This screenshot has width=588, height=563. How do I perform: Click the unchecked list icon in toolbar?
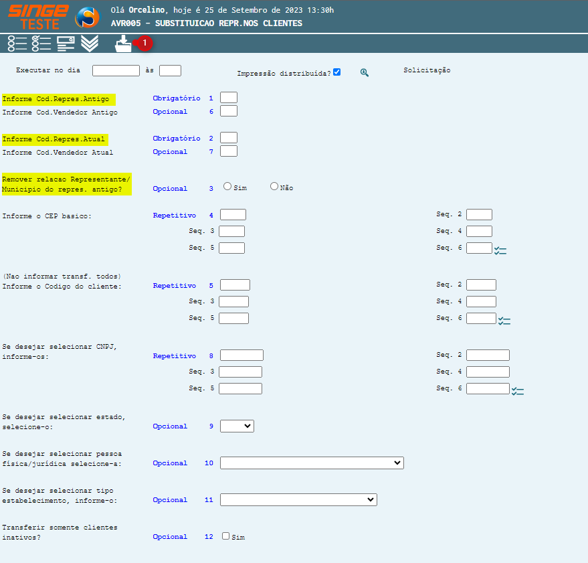17,44
